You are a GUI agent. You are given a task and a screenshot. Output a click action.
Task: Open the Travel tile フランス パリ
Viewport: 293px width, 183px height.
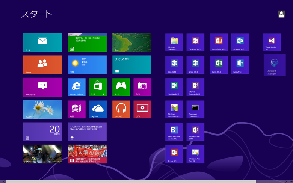[x=132, y=65]
